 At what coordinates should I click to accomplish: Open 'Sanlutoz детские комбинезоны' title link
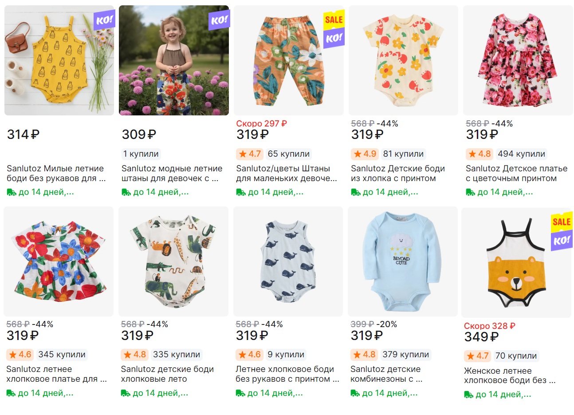(386, 374)
